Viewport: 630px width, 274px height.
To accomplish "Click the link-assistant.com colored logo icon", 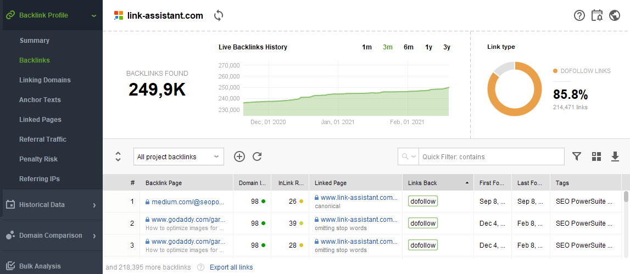I will click(x=119, y=16).
